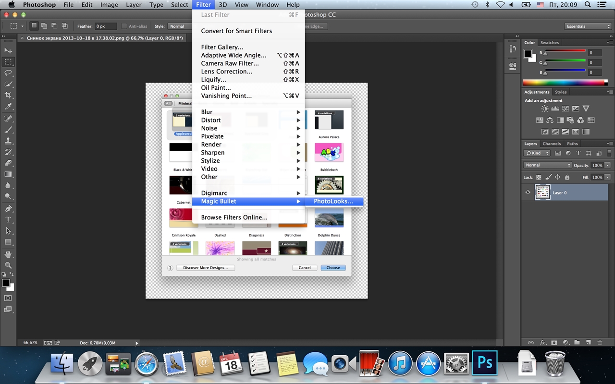Select the Clone Stamp tool
615x384 pixels.
tap(8, 141)
